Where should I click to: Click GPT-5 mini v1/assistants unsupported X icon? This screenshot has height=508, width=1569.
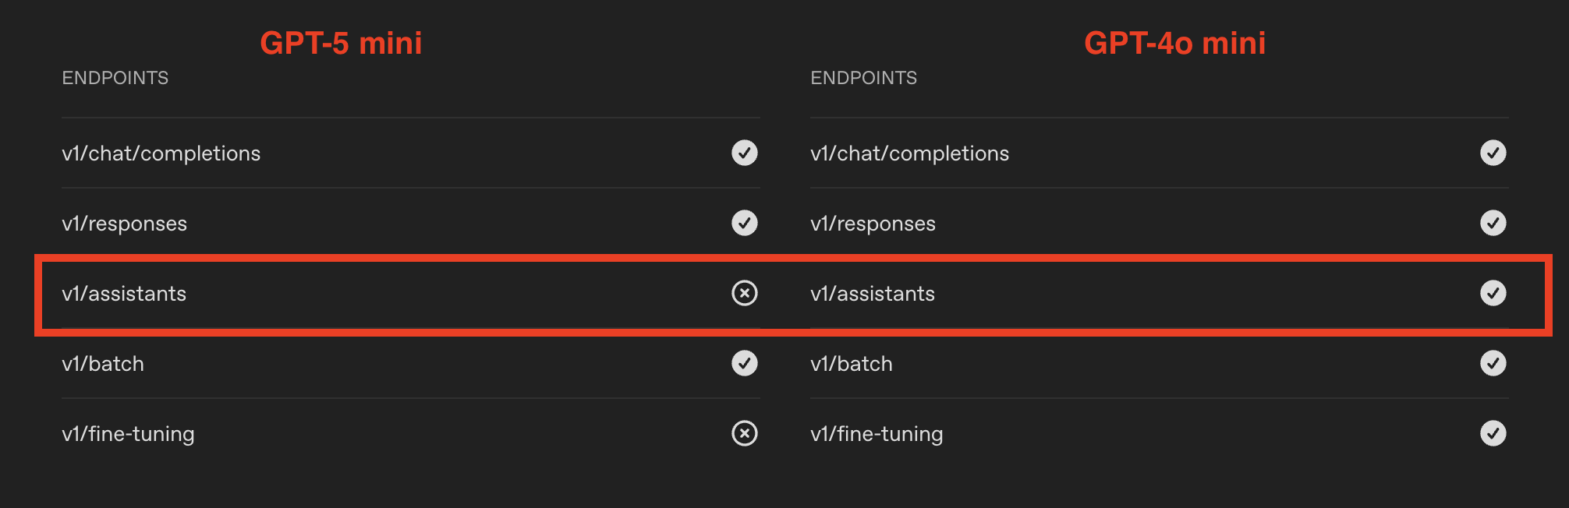click(745, 293)
